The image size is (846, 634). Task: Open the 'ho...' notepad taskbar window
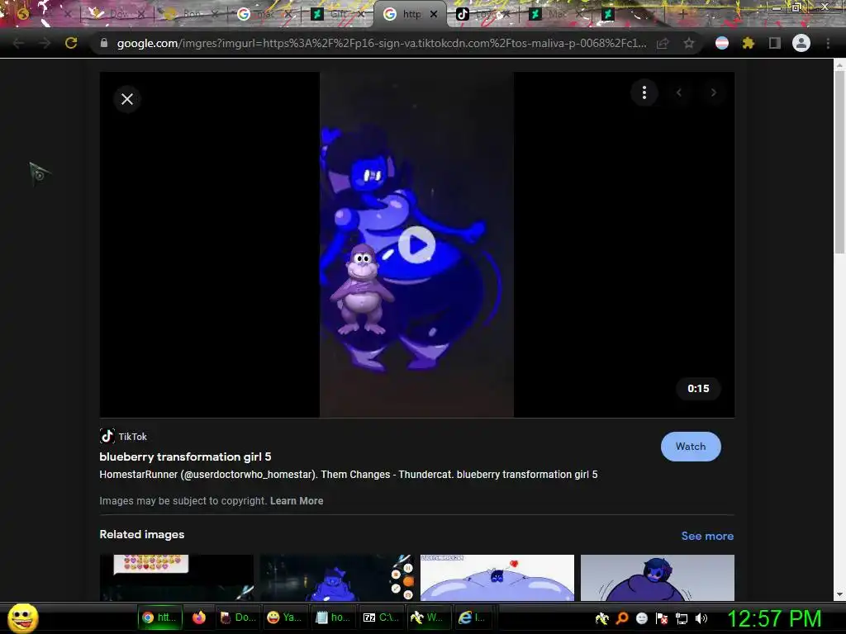click(332, 617)
